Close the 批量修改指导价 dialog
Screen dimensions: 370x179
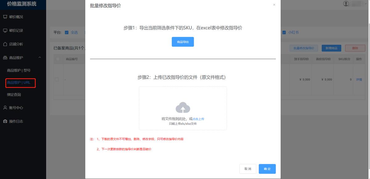pyautogui.click(x=274, y=5)
